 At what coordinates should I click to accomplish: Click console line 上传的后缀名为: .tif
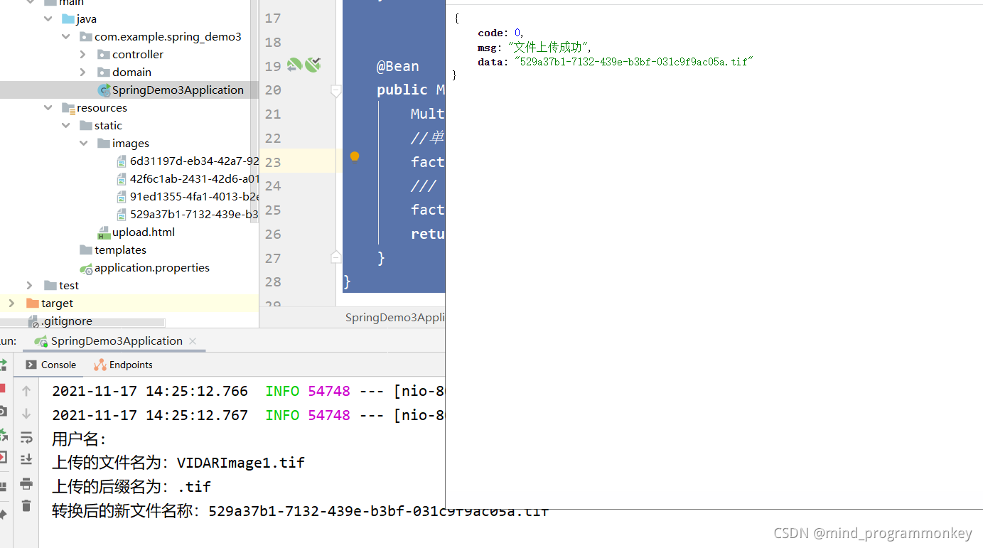131,487
